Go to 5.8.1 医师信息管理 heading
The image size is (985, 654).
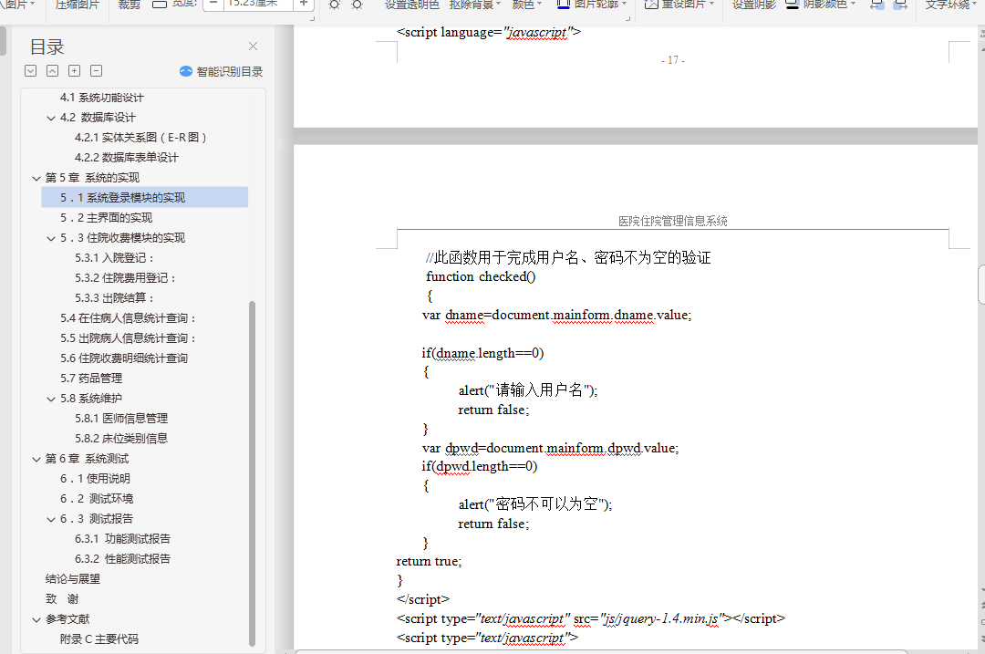(121, 419)
